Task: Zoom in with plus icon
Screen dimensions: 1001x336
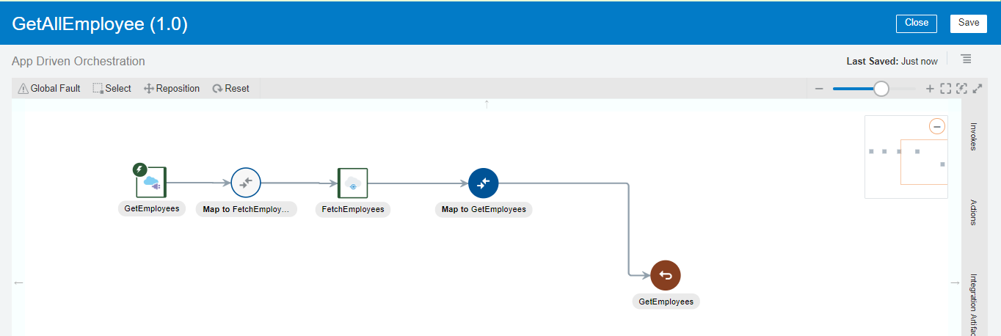Action: click(x=930, y=89)
